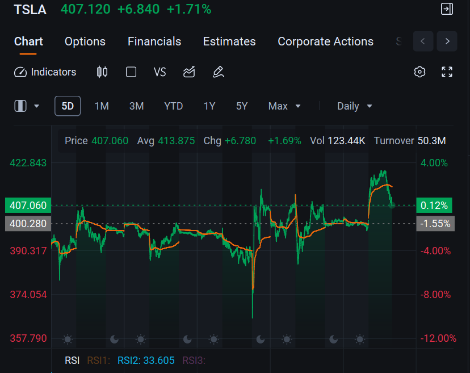470x373 pixels.
Task: Click the Vol 123.44K value
Action: (x=338, y=141)
